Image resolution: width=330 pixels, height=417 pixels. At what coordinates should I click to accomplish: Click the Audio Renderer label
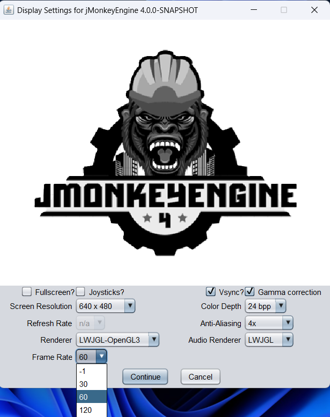tap(214, 340)
